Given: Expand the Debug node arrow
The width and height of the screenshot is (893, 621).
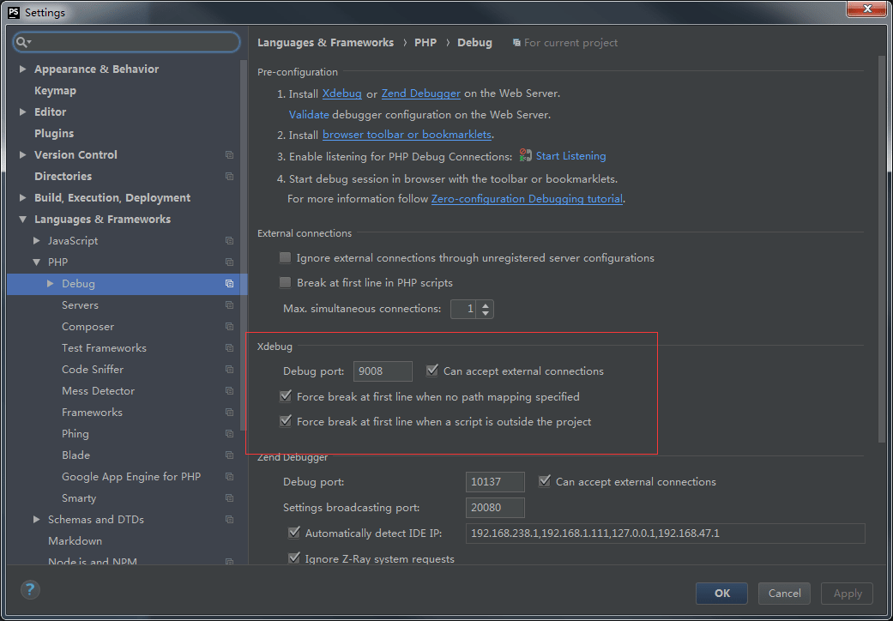Looking at the screenshot, I should click(50, 283).
